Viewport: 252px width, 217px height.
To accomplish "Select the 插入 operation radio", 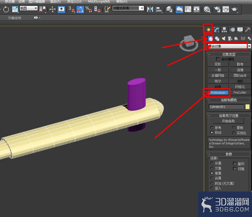I will point(212,188).
